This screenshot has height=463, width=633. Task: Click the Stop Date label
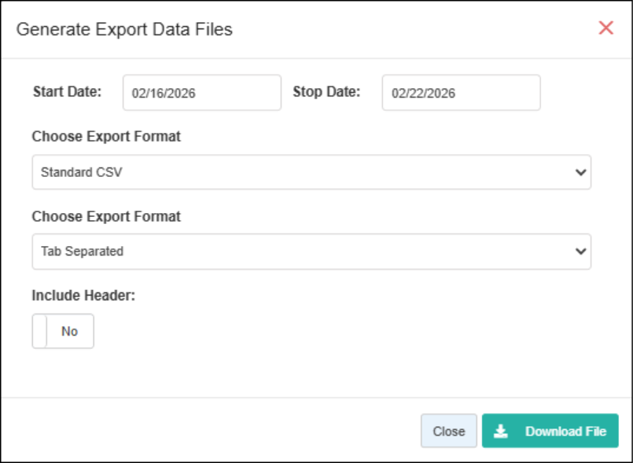click(x=326, y=91)
